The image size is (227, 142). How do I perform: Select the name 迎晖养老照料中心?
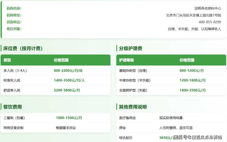click(x=208, y=8)
